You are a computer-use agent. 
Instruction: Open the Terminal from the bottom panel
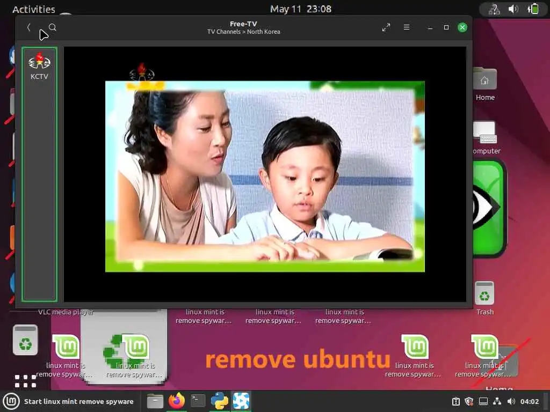(x=198, y=401)
